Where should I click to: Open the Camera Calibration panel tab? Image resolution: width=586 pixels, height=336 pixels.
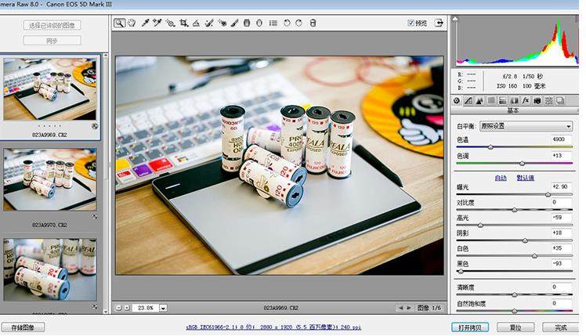[x=537, y=100]
